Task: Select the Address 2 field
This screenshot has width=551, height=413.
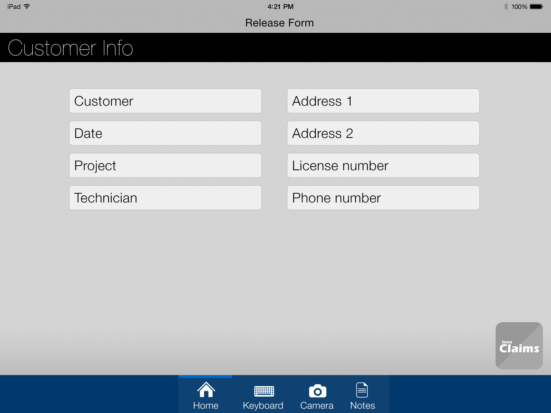Action: 383,133
